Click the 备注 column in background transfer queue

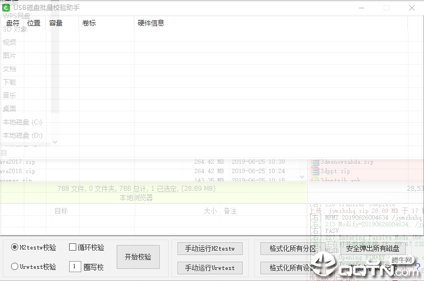230,211
